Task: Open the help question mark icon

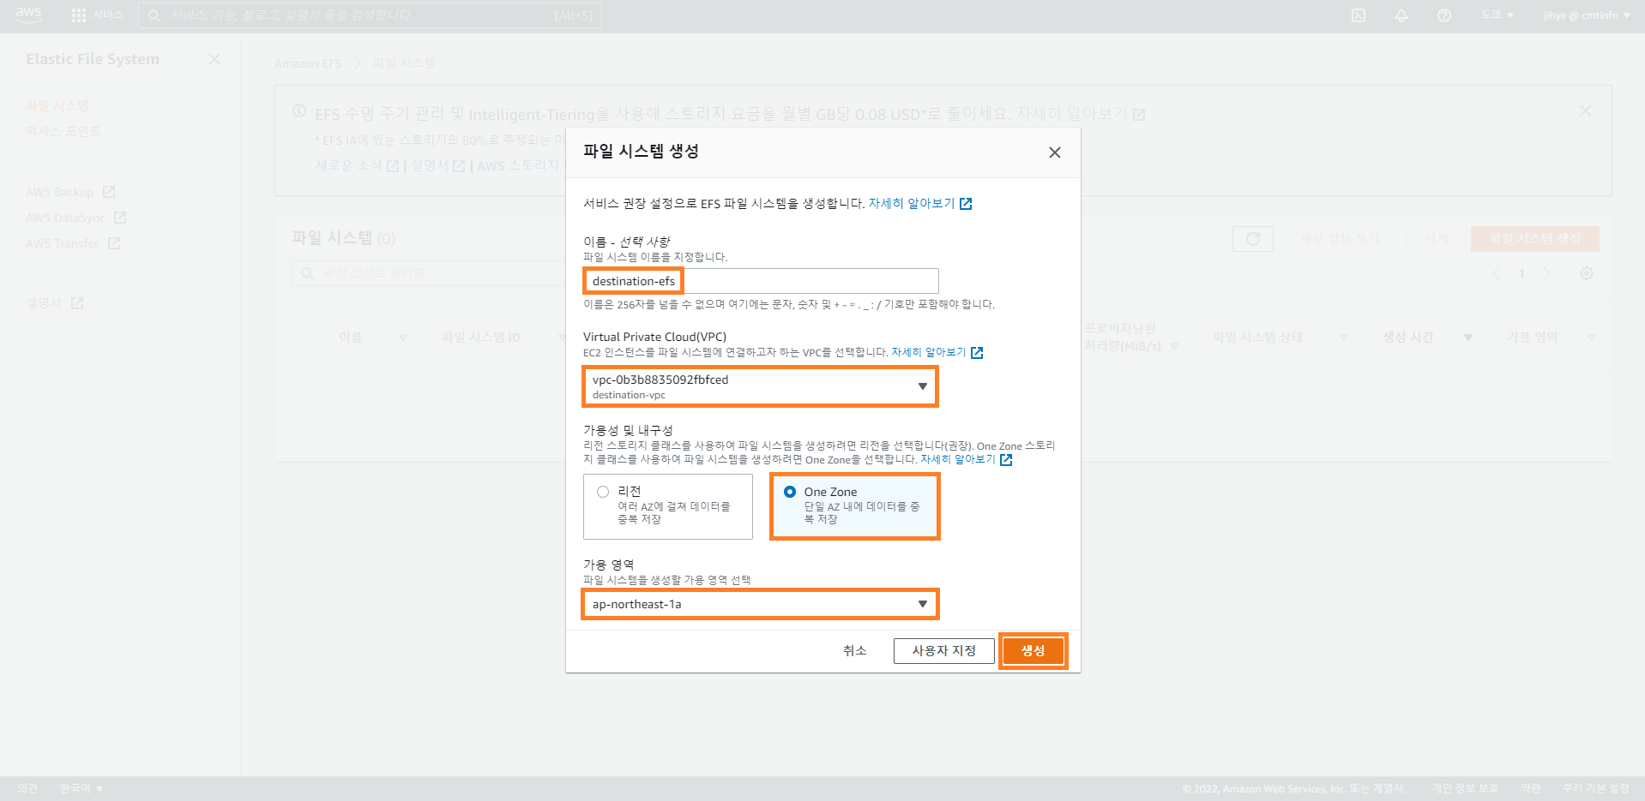Action: (x=1444, y=15)
